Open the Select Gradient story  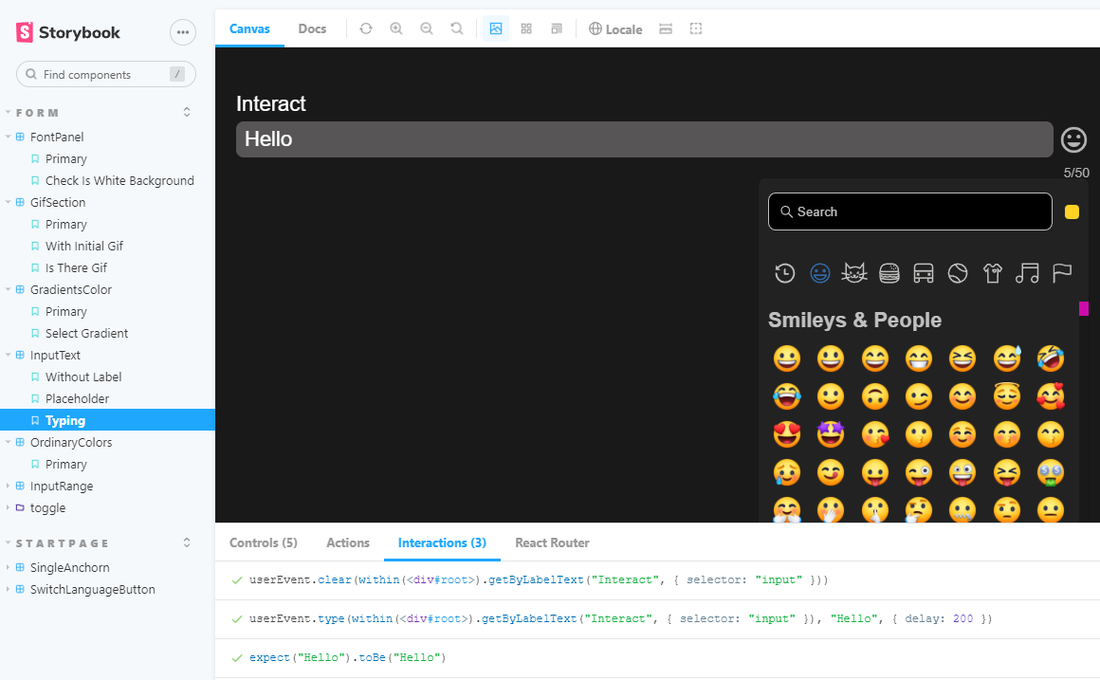pyautogui.click(x=86, y=333)
